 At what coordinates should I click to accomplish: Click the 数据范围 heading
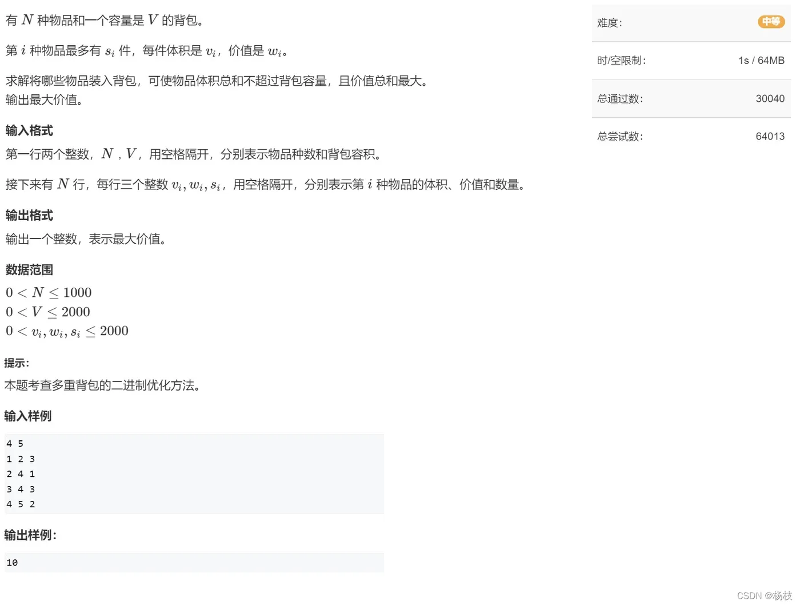click(x=29, y=270)
